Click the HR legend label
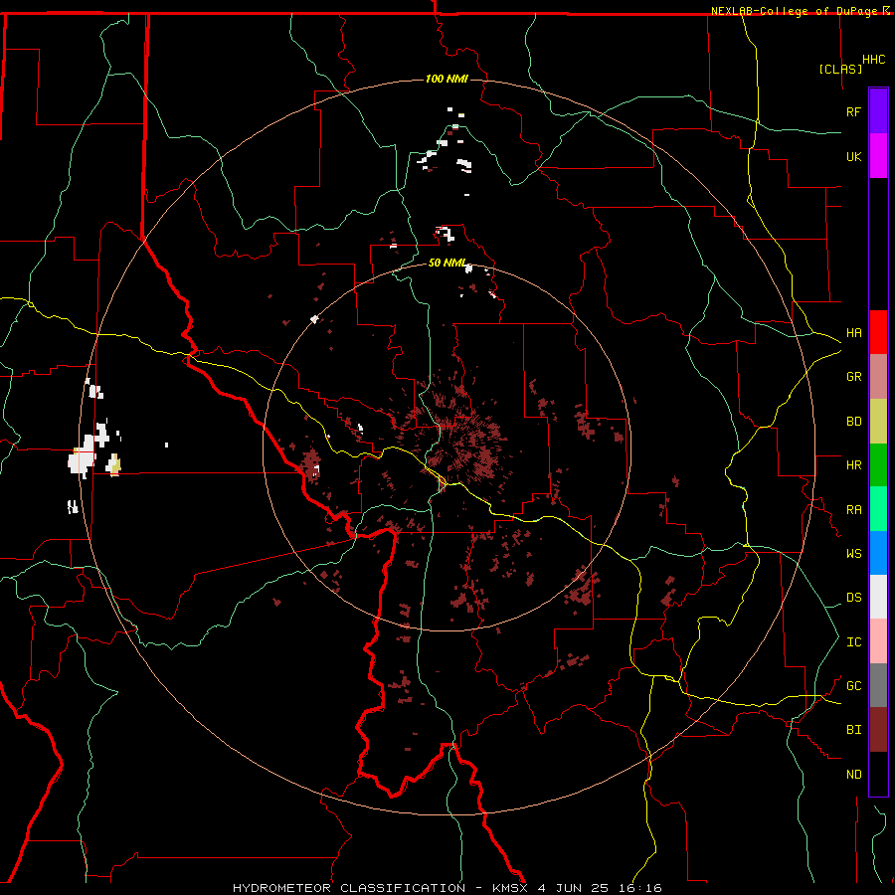 click(x=853, y=465)
